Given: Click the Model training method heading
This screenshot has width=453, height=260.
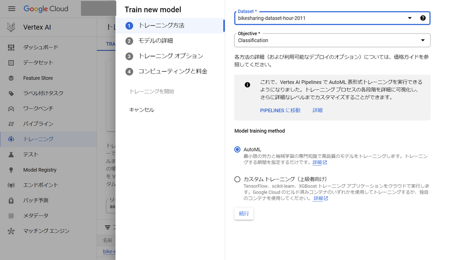Looking at the screenshot, I should click(260, 131).
